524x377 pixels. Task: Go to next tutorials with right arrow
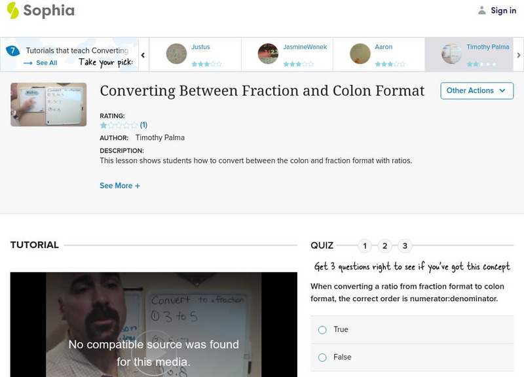point(519,55)
